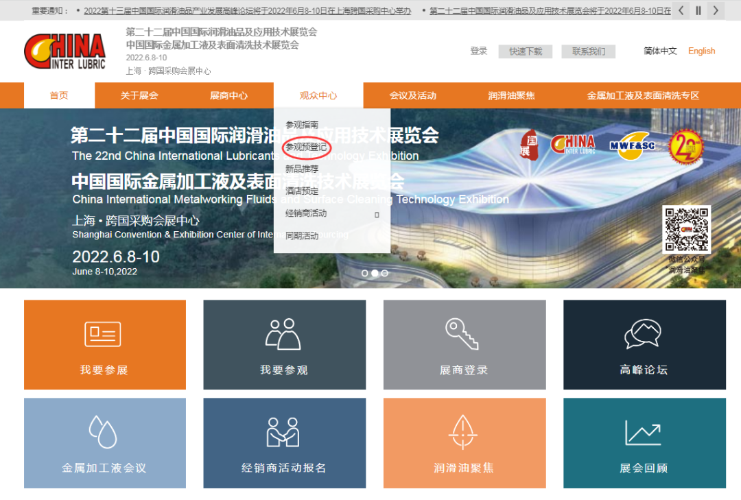Click the 经销商活动报名 label text
The image size is (741, 500).
tap(284, 468)
